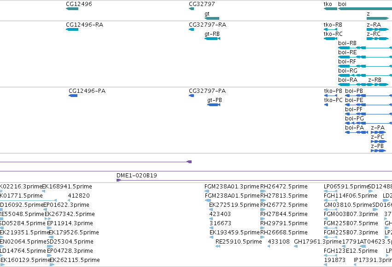This screenshot has width=392, height=267.
Task: Select EST SD25304.5prime
Action: click(x=50, y=247)
